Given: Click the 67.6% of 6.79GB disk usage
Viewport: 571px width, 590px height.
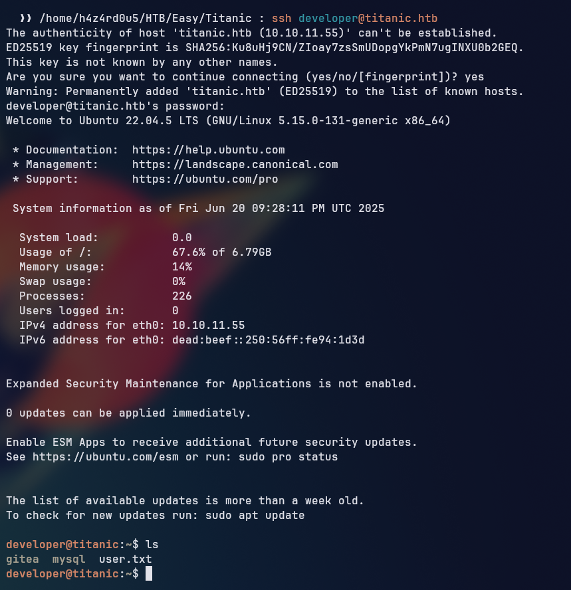Looking at the screenshot, I should [x=221, y=252].
